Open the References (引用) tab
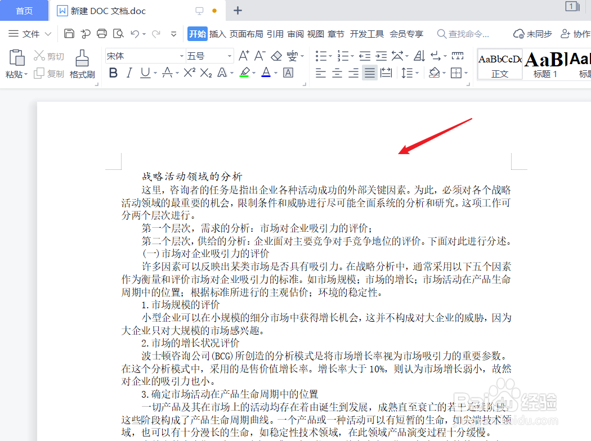 tap(275, 34)
